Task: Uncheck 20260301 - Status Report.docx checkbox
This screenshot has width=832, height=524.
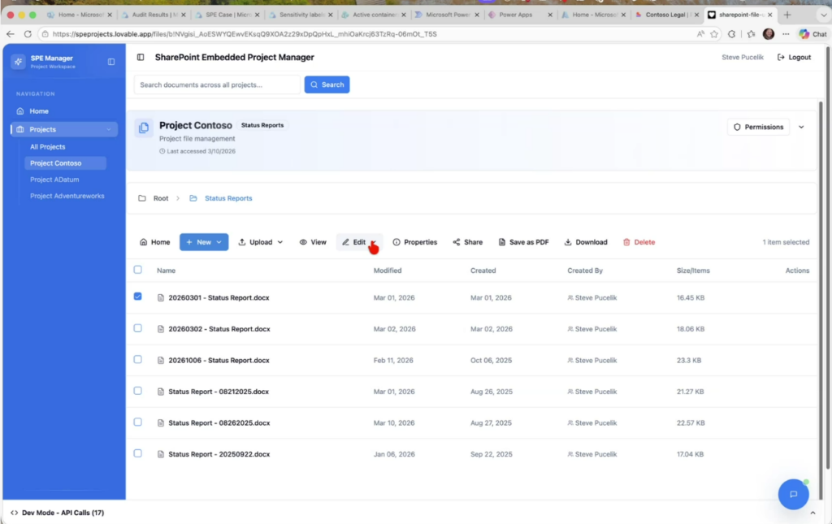Action: coord(137,297)
